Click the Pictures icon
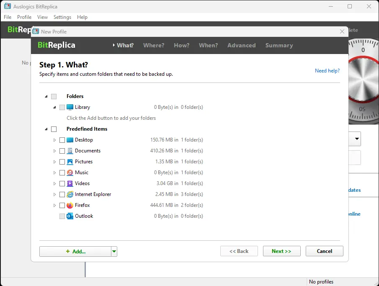Screen dimensions: 379x286 (x=70, y=162)
